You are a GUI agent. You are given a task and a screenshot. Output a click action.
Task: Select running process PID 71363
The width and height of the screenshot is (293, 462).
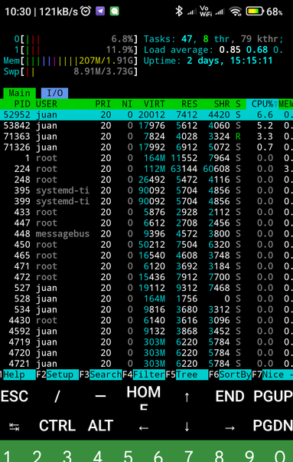(x=147, y=137)
